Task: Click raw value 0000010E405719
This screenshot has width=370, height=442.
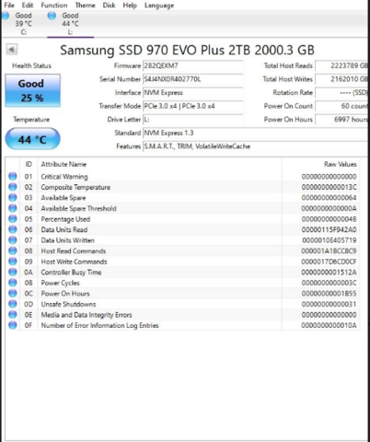Action: coord(330,240)
